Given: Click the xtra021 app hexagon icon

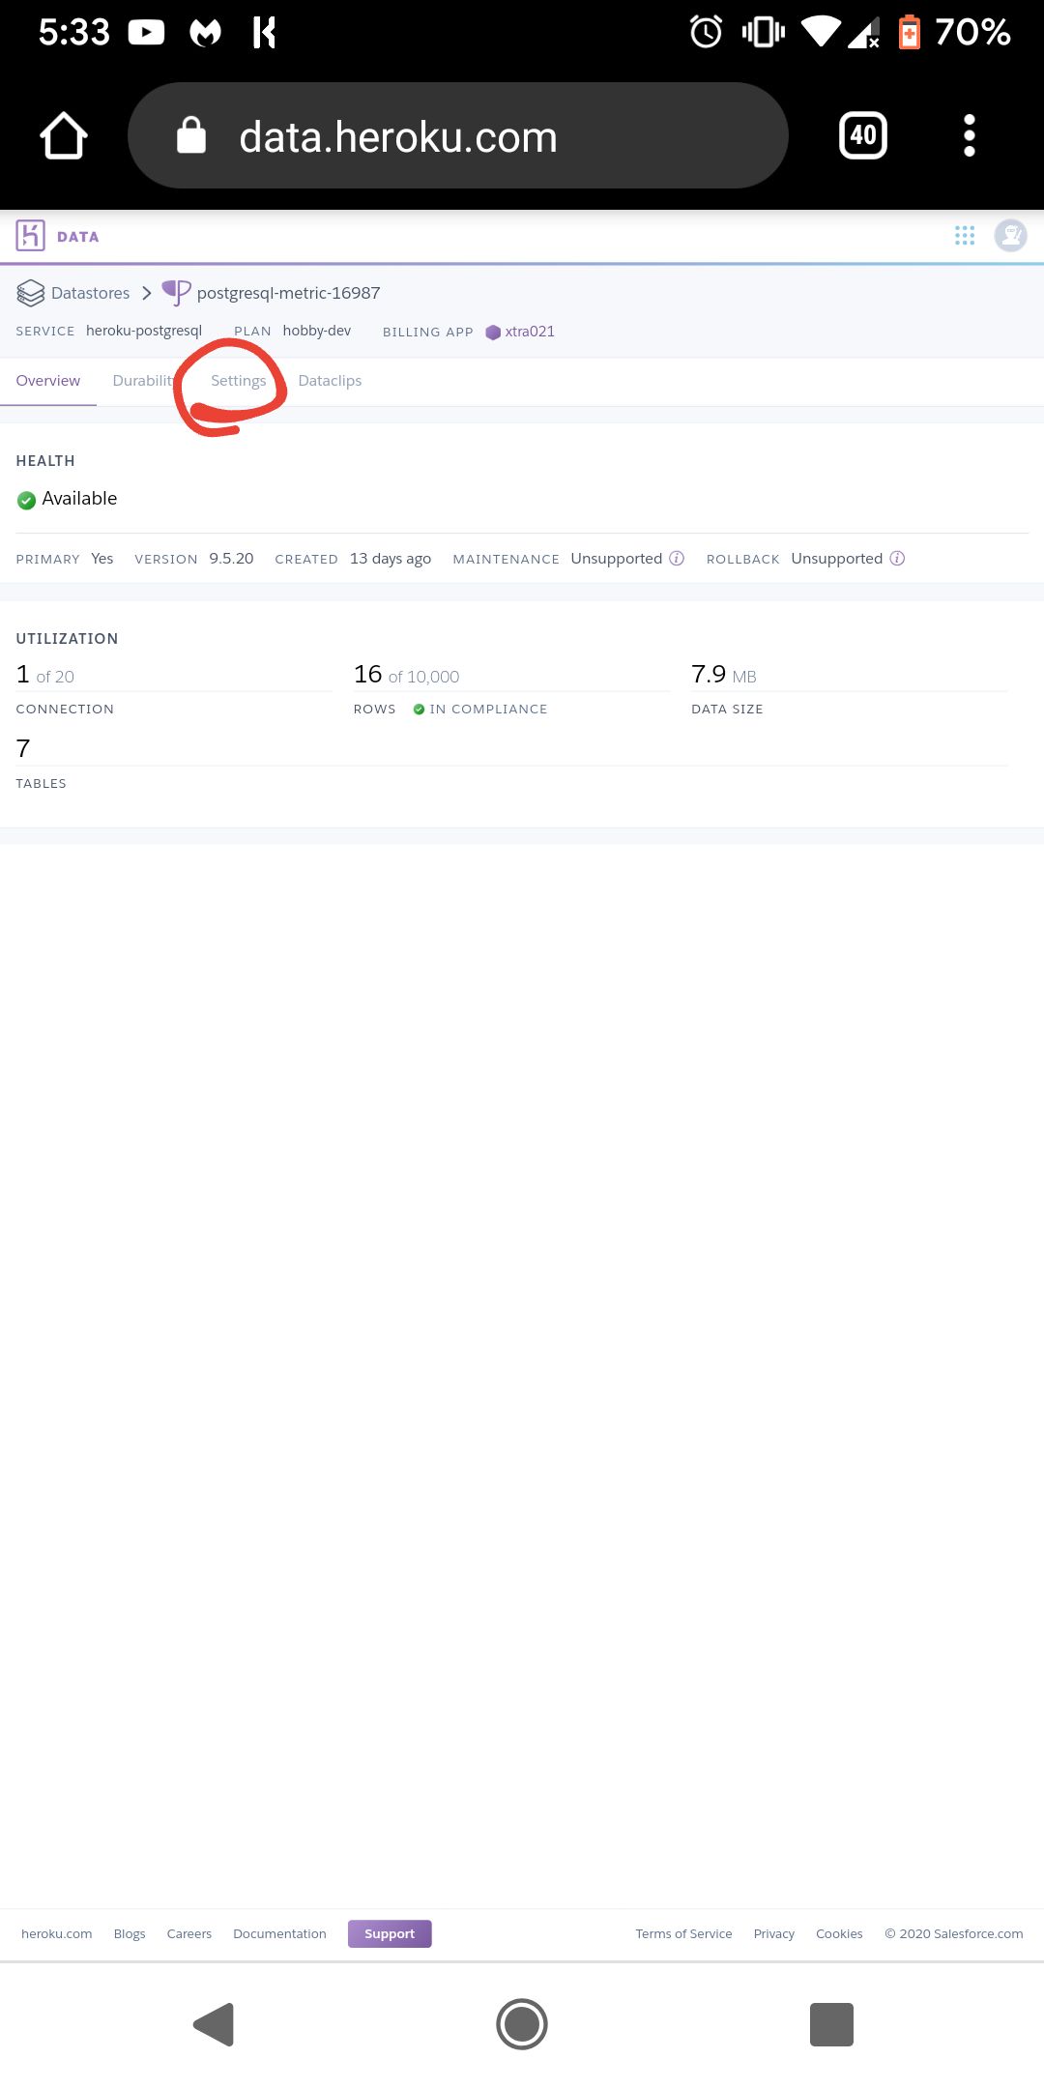Looking at the screenshot, I should (493, 332).
